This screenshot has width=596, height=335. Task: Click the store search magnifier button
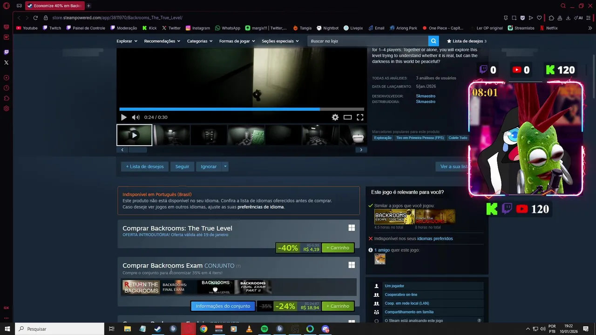point(433,41)
